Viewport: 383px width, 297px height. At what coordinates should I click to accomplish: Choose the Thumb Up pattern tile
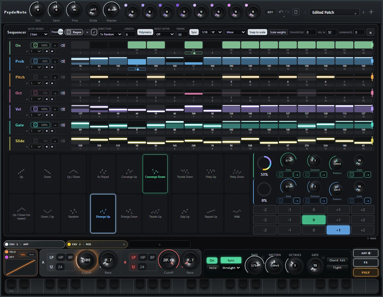pos(155,213)
